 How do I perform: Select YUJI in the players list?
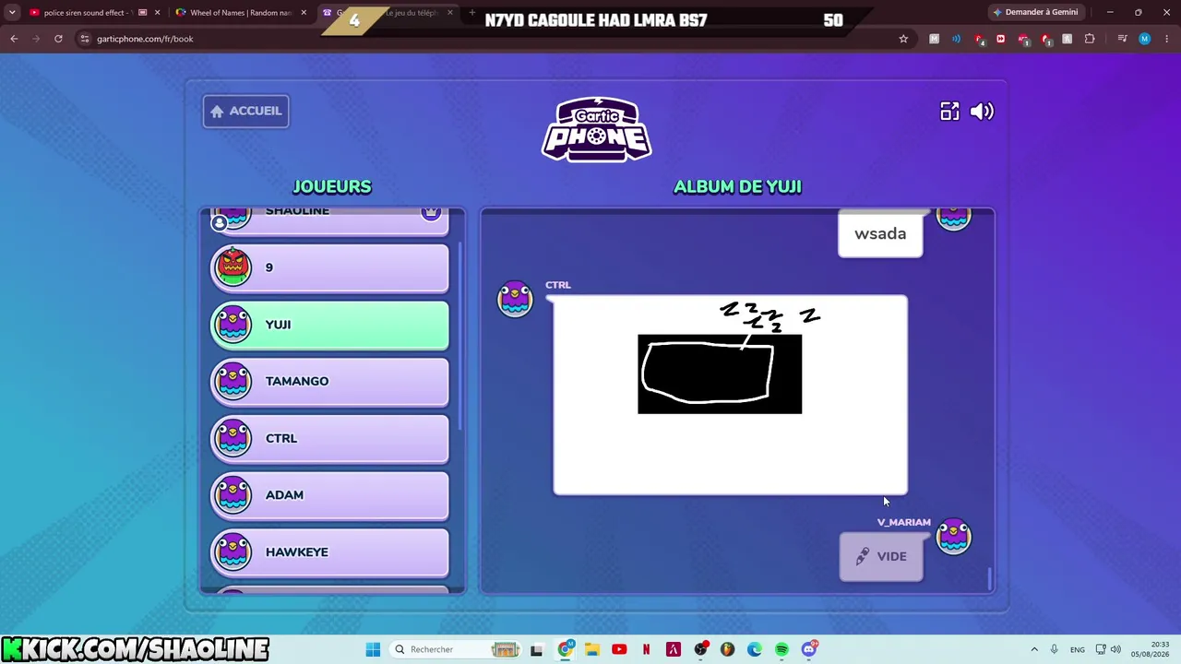coord(329,325)
